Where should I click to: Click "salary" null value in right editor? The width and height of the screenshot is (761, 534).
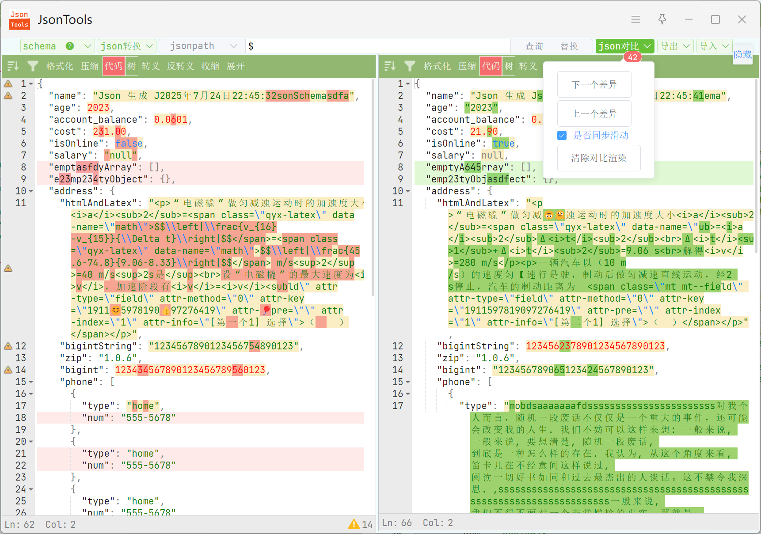(492, 155)
